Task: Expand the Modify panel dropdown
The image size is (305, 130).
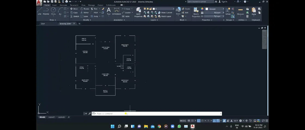Action: 87,20
